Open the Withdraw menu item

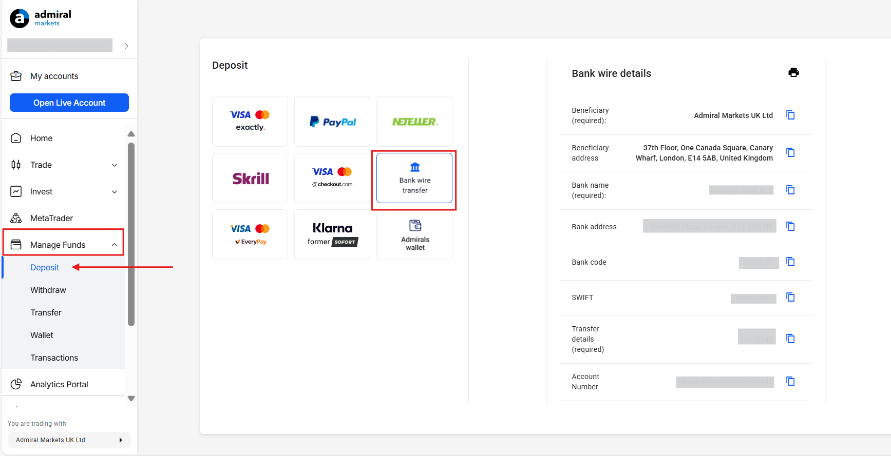click(48, 290)
